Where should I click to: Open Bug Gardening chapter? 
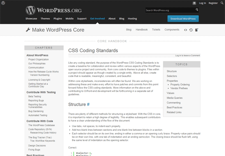(x=36, y=111)
